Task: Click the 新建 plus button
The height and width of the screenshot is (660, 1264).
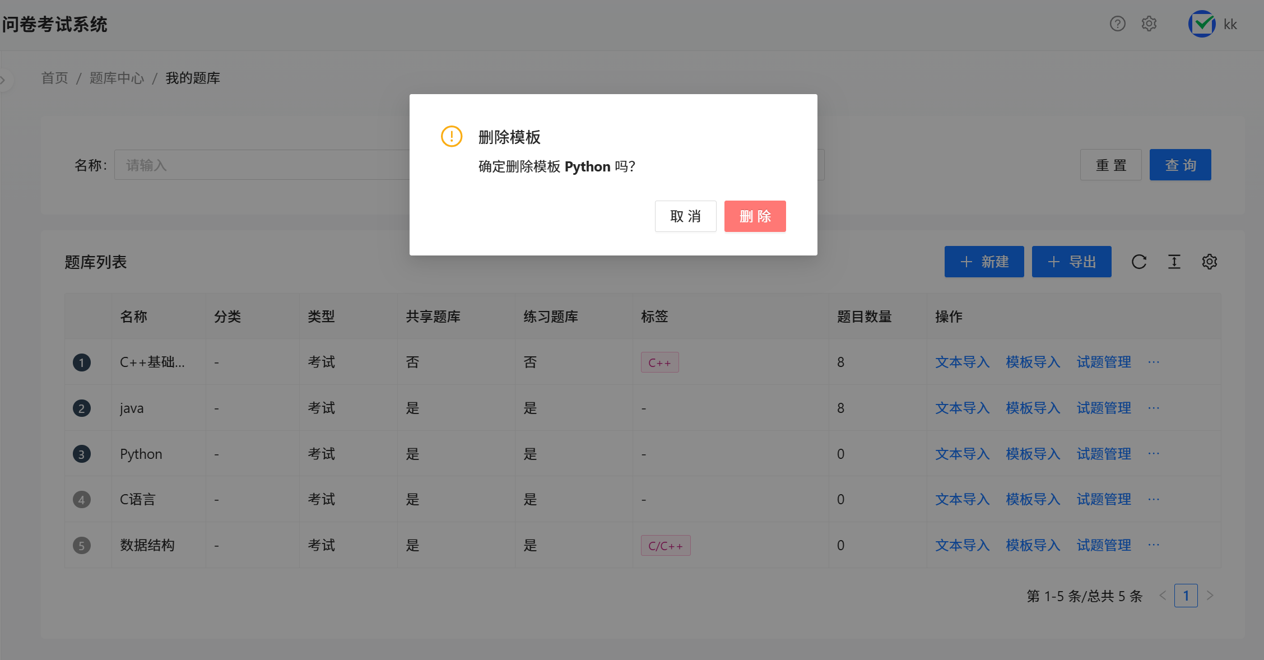Action: [x=984, y=262]
